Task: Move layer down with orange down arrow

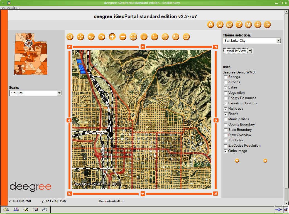Action: [265, 161]
